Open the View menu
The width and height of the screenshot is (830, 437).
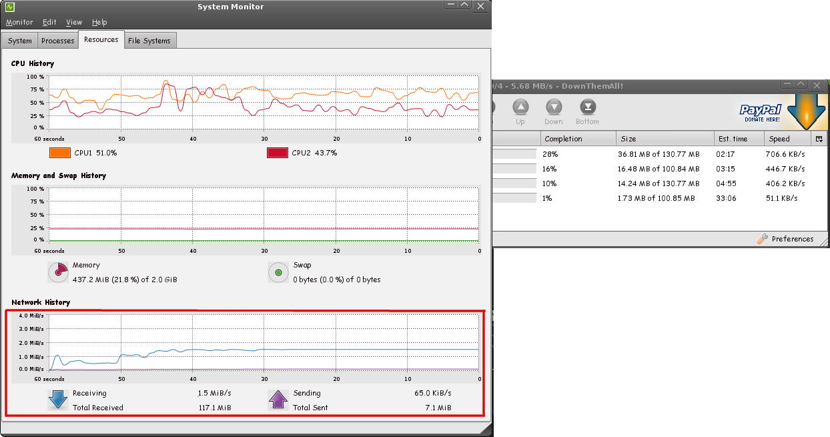click(74, 22)
